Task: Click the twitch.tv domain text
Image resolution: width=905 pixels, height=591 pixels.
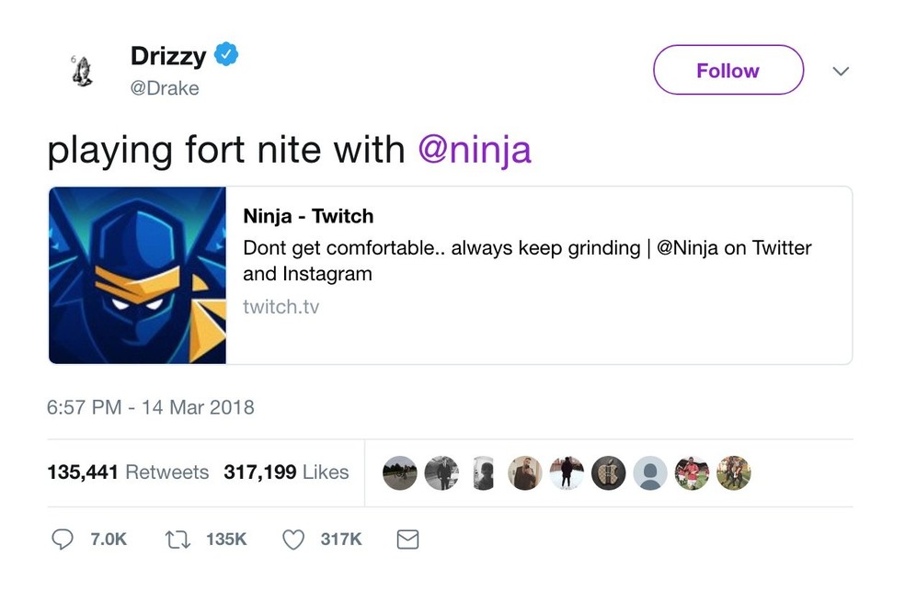Action: point(281,307)
